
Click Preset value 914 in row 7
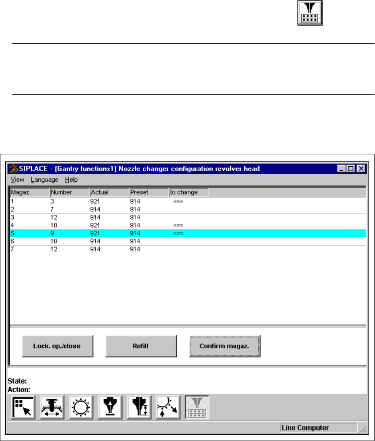(x=135, y=249)
